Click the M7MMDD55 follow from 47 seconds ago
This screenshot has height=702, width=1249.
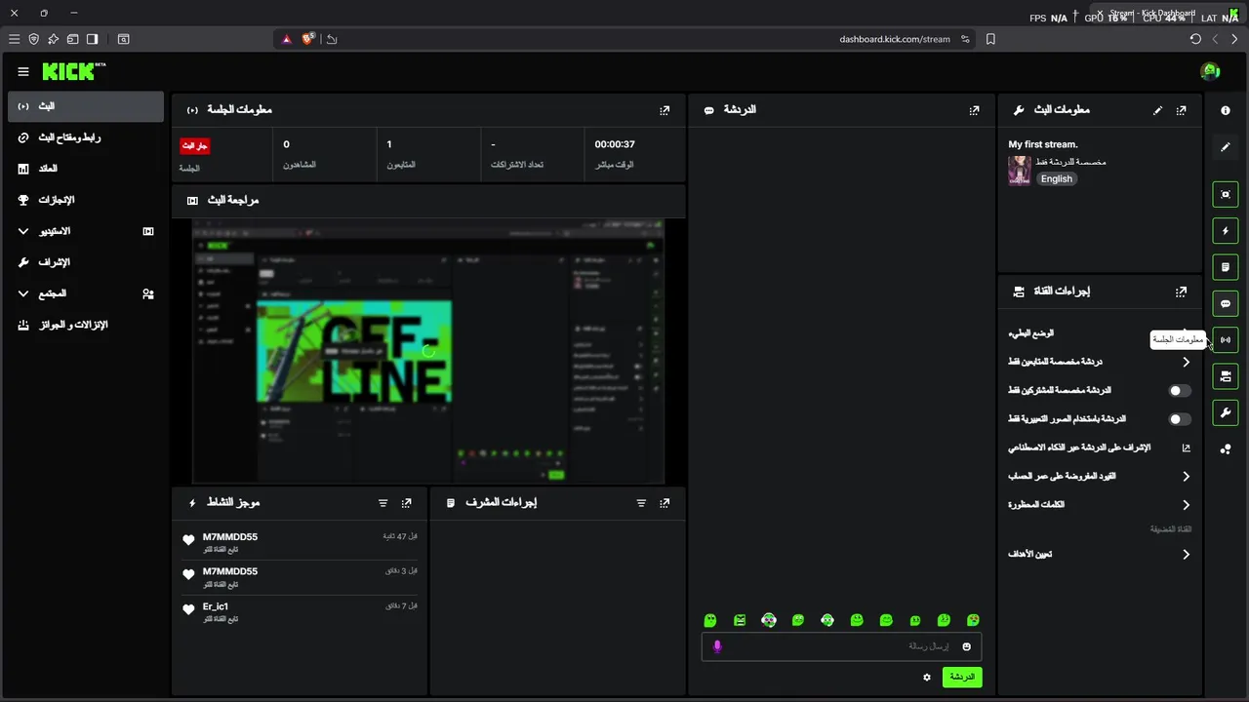[301, 542]
